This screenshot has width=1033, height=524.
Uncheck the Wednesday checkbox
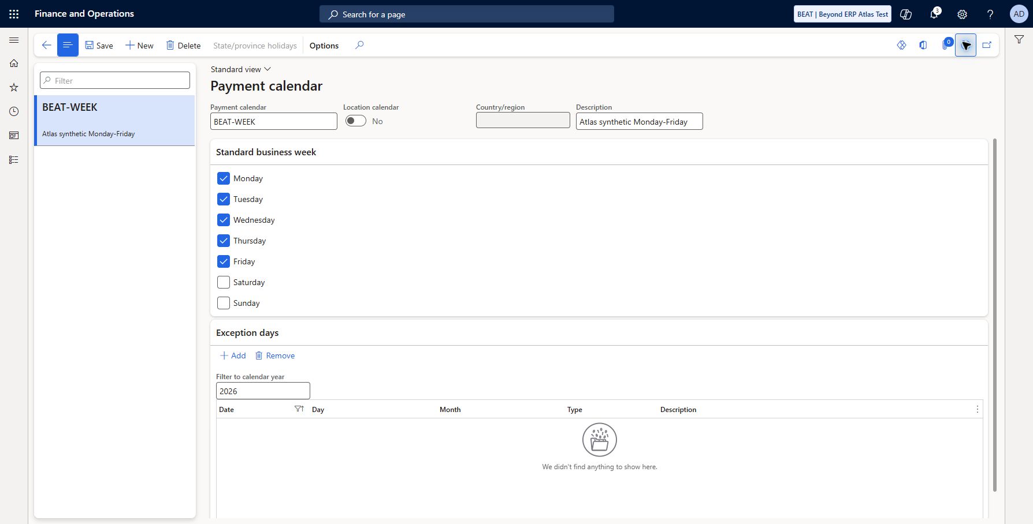224,220
